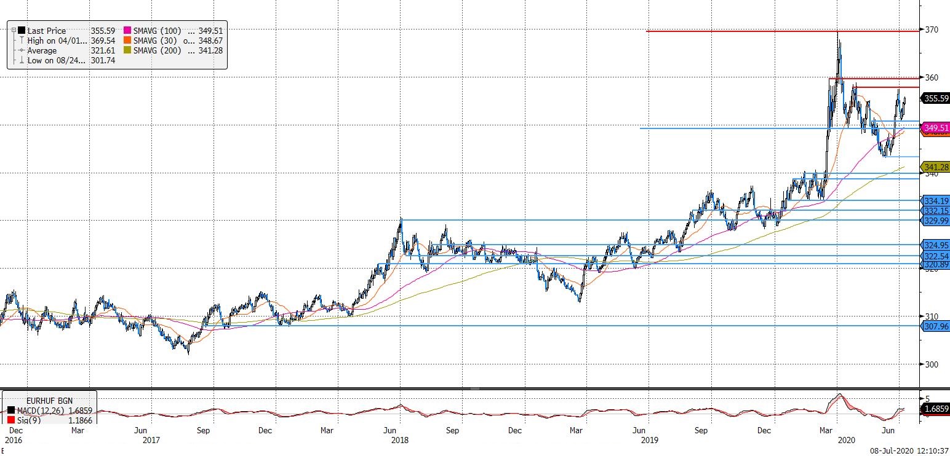Select the 'Sig(9)' legend label
Screen dimensions: 950x456
(x=28, y=420)
